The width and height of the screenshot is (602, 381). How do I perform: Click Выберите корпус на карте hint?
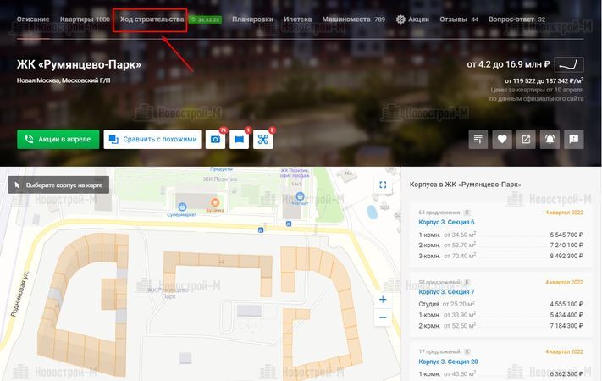tap(58, 185)
